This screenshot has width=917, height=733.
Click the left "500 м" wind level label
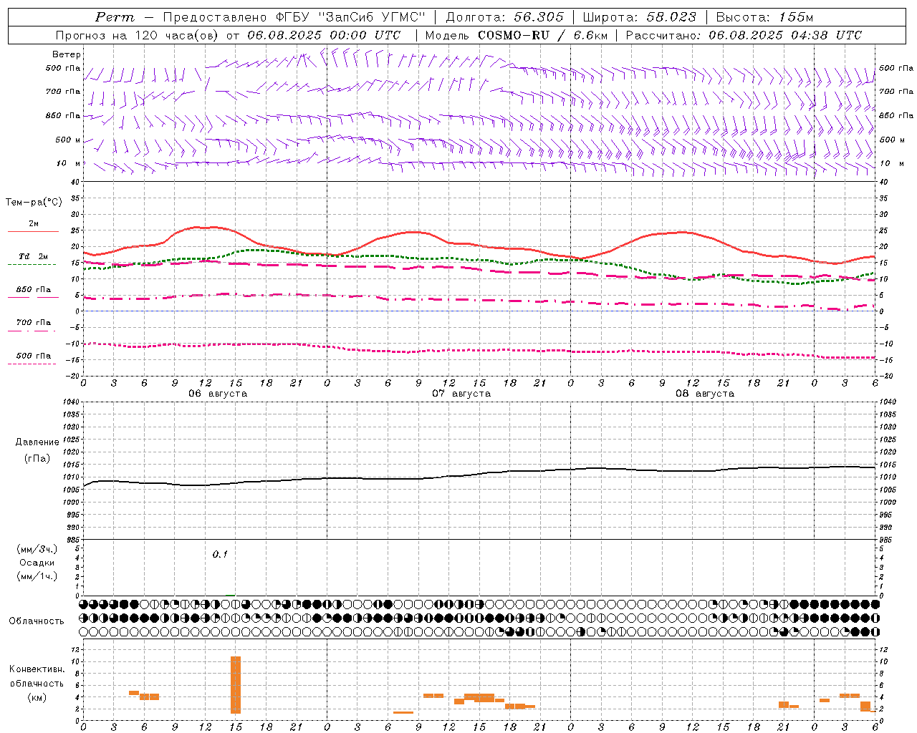click(x=68, y=140)
